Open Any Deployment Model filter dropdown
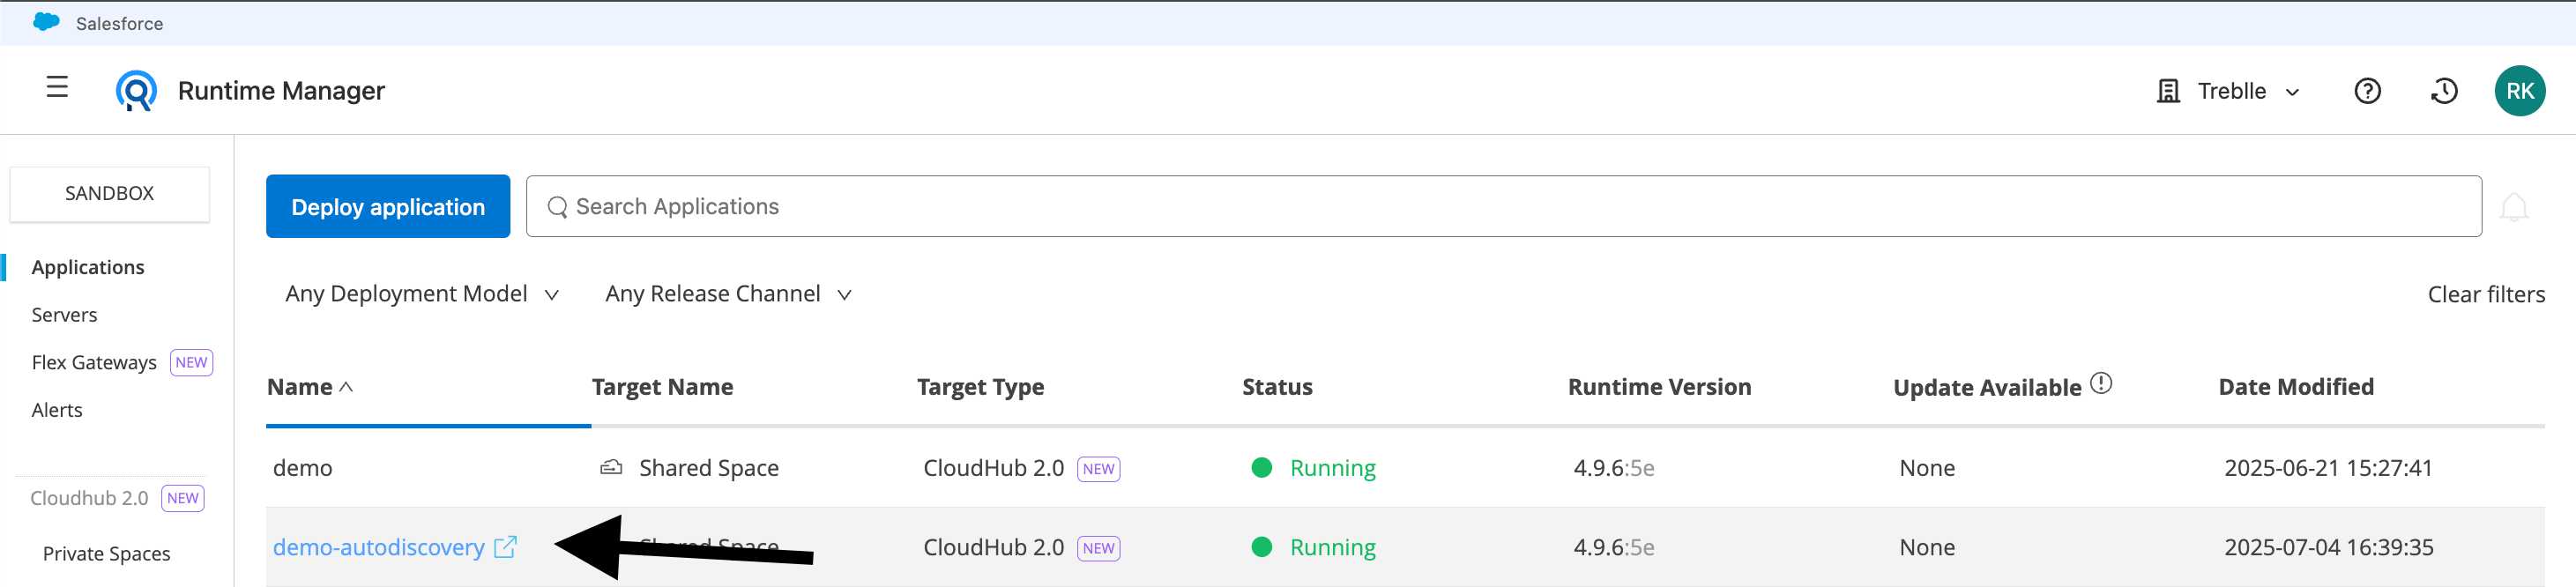 (421, 294)
